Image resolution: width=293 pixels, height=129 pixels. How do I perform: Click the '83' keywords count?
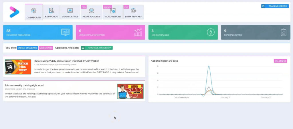[8, 31]
